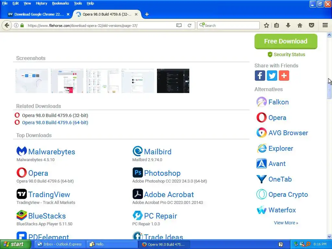This screenshot has width=332, height=249.
Task: Click the Falkon browser icon
Action: tap(262, 102)
